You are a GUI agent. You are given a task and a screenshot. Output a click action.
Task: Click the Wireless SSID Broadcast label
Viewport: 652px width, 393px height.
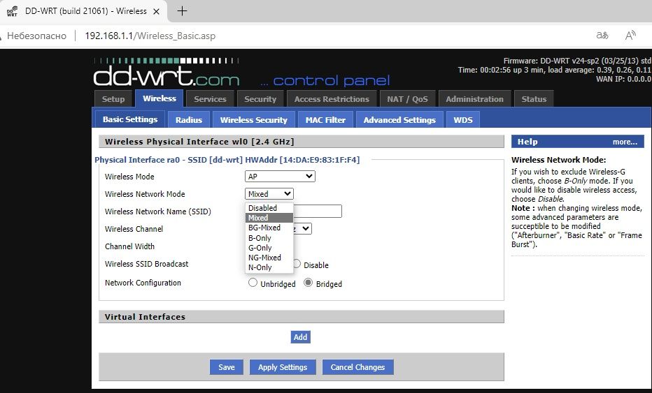[x=146, y=264]
